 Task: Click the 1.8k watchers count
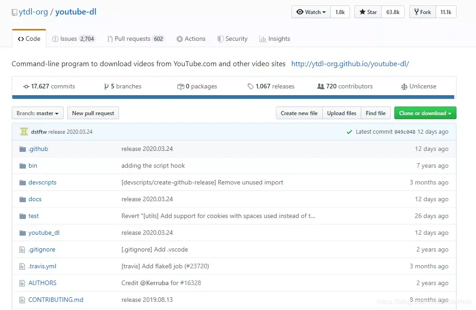tap(340, 12)
